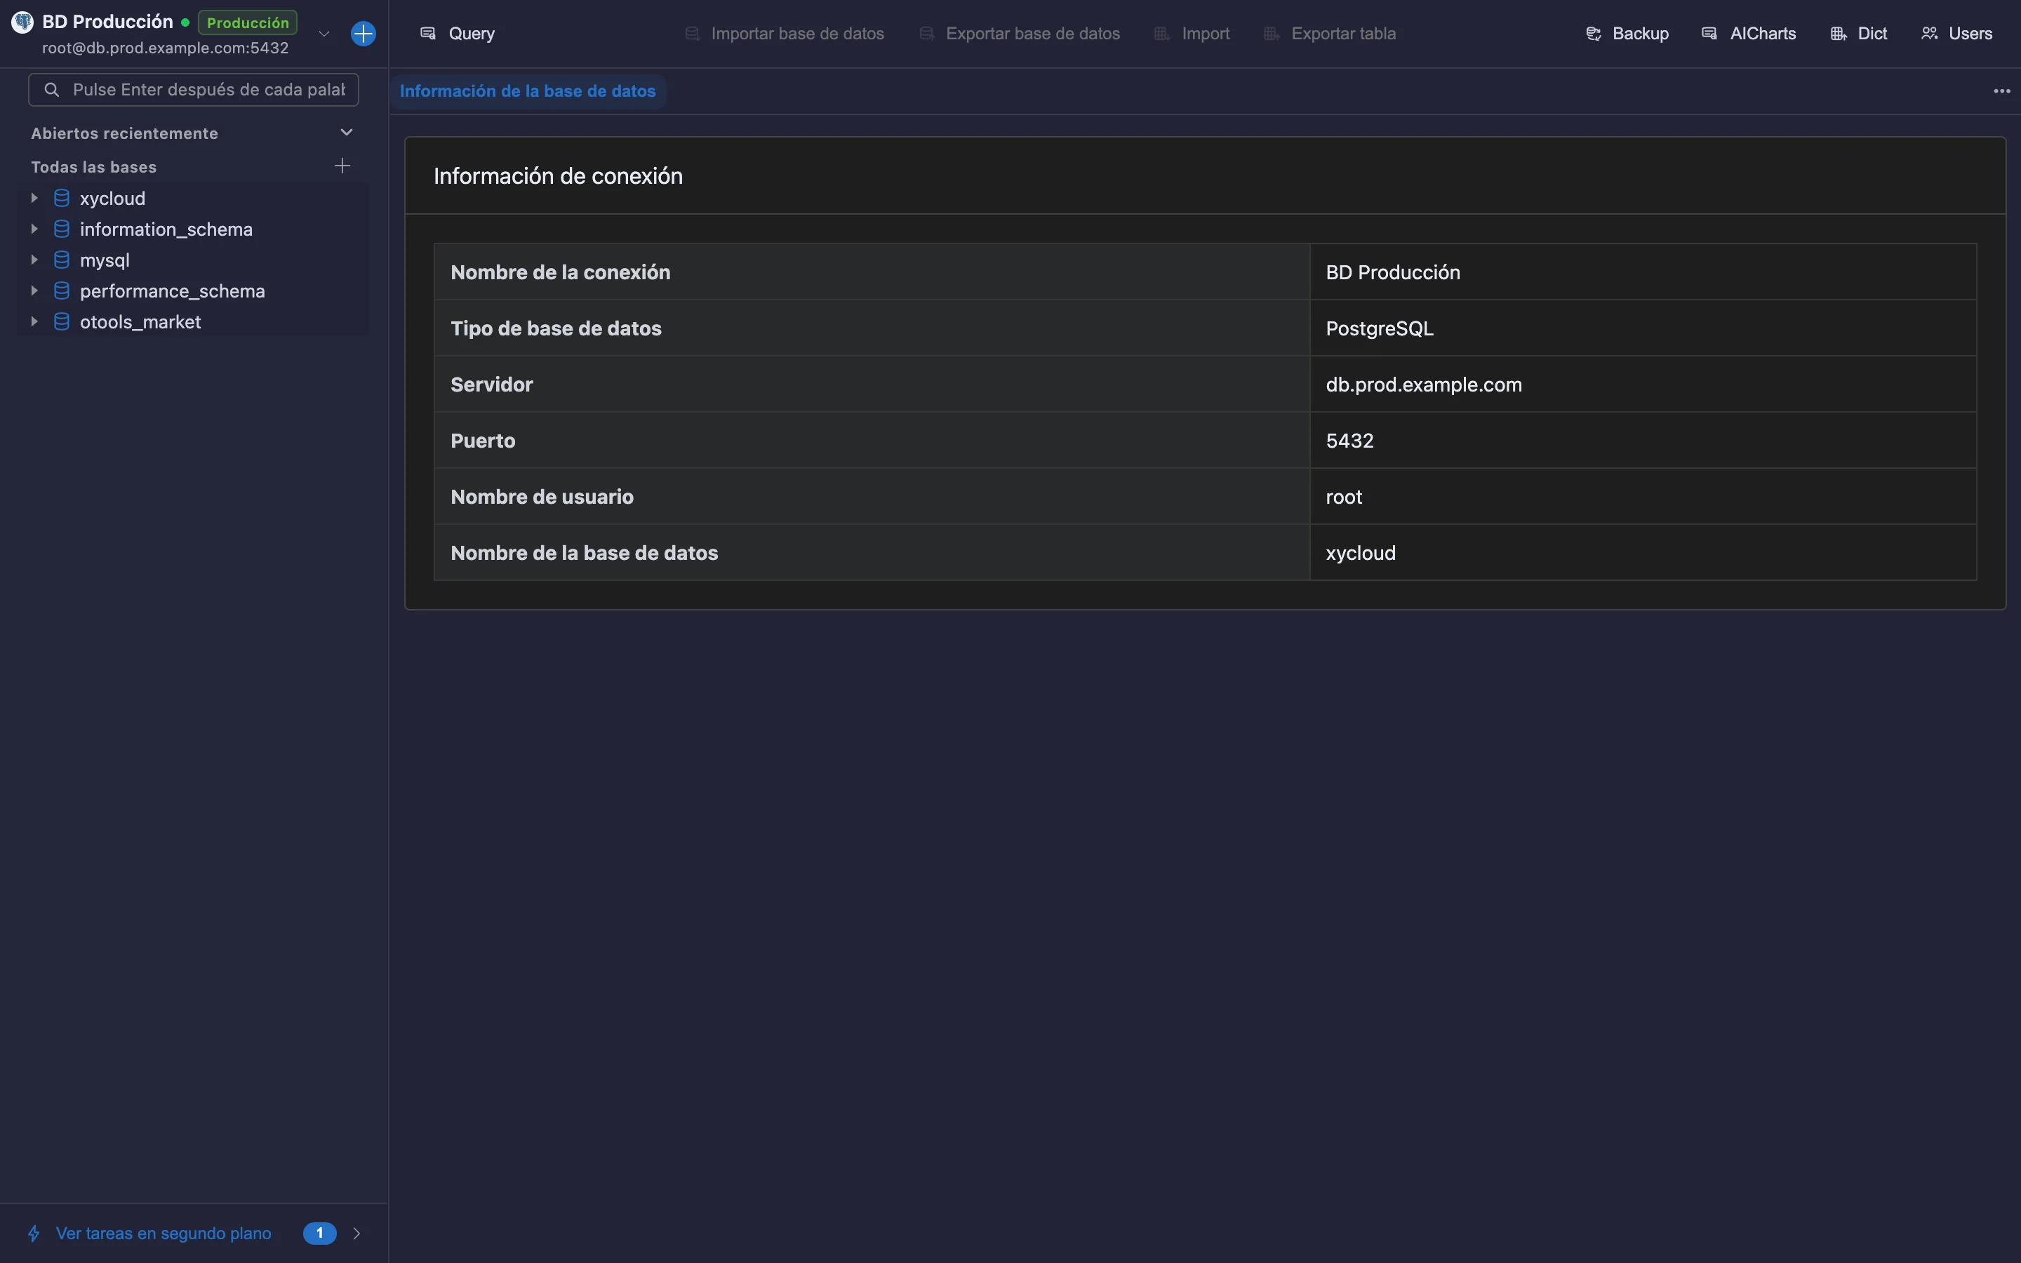2021x1263 pixels.
Task: Click the lightning bolt tasks icon
Action: pos(34,1233)
